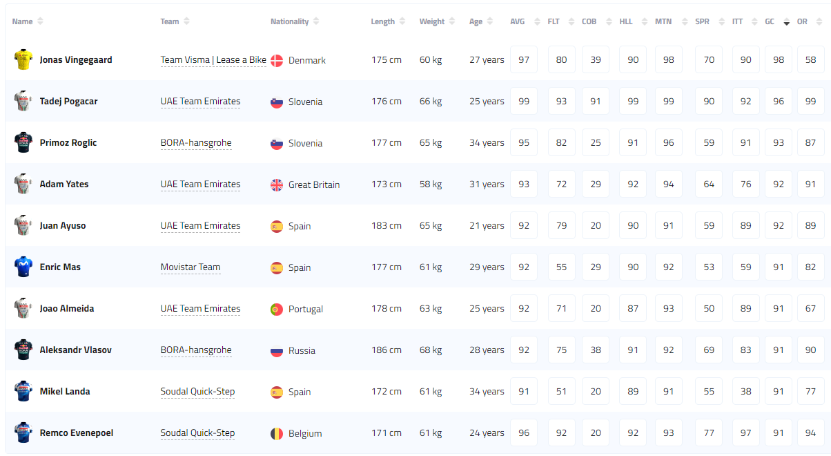Sort riders by Nationality column header
This screenshot has width=831, height=456.
pyautogui.click(x=290, y=21)
